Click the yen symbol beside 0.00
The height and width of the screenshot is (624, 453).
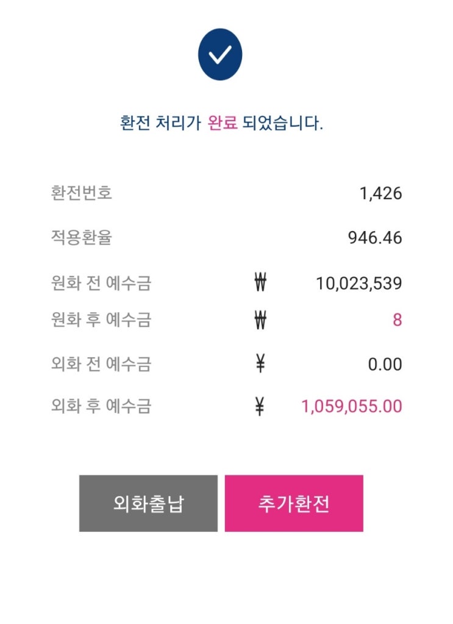point(260,364)
